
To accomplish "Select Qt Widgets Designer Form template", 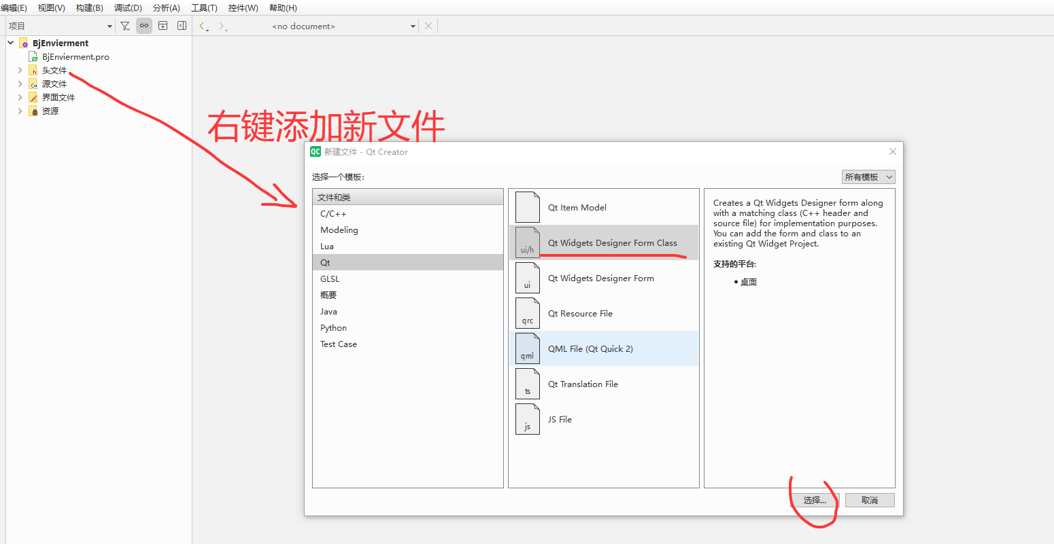I will pos(604,278).
